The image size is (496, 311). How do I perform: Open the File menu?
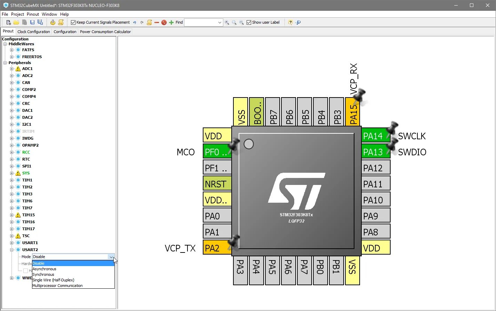click(5, 14)
